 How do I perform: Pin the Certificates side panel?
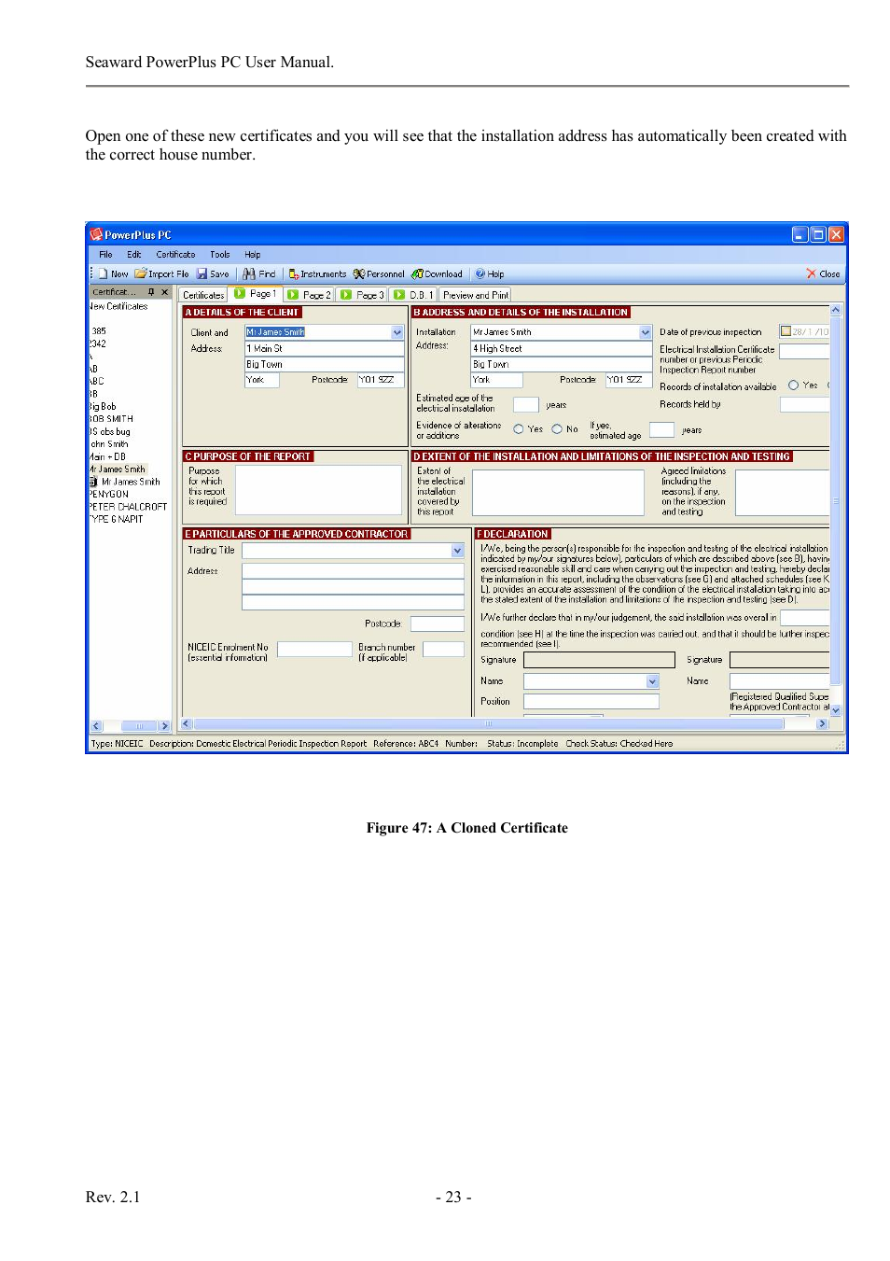click(x=151, y=292)
